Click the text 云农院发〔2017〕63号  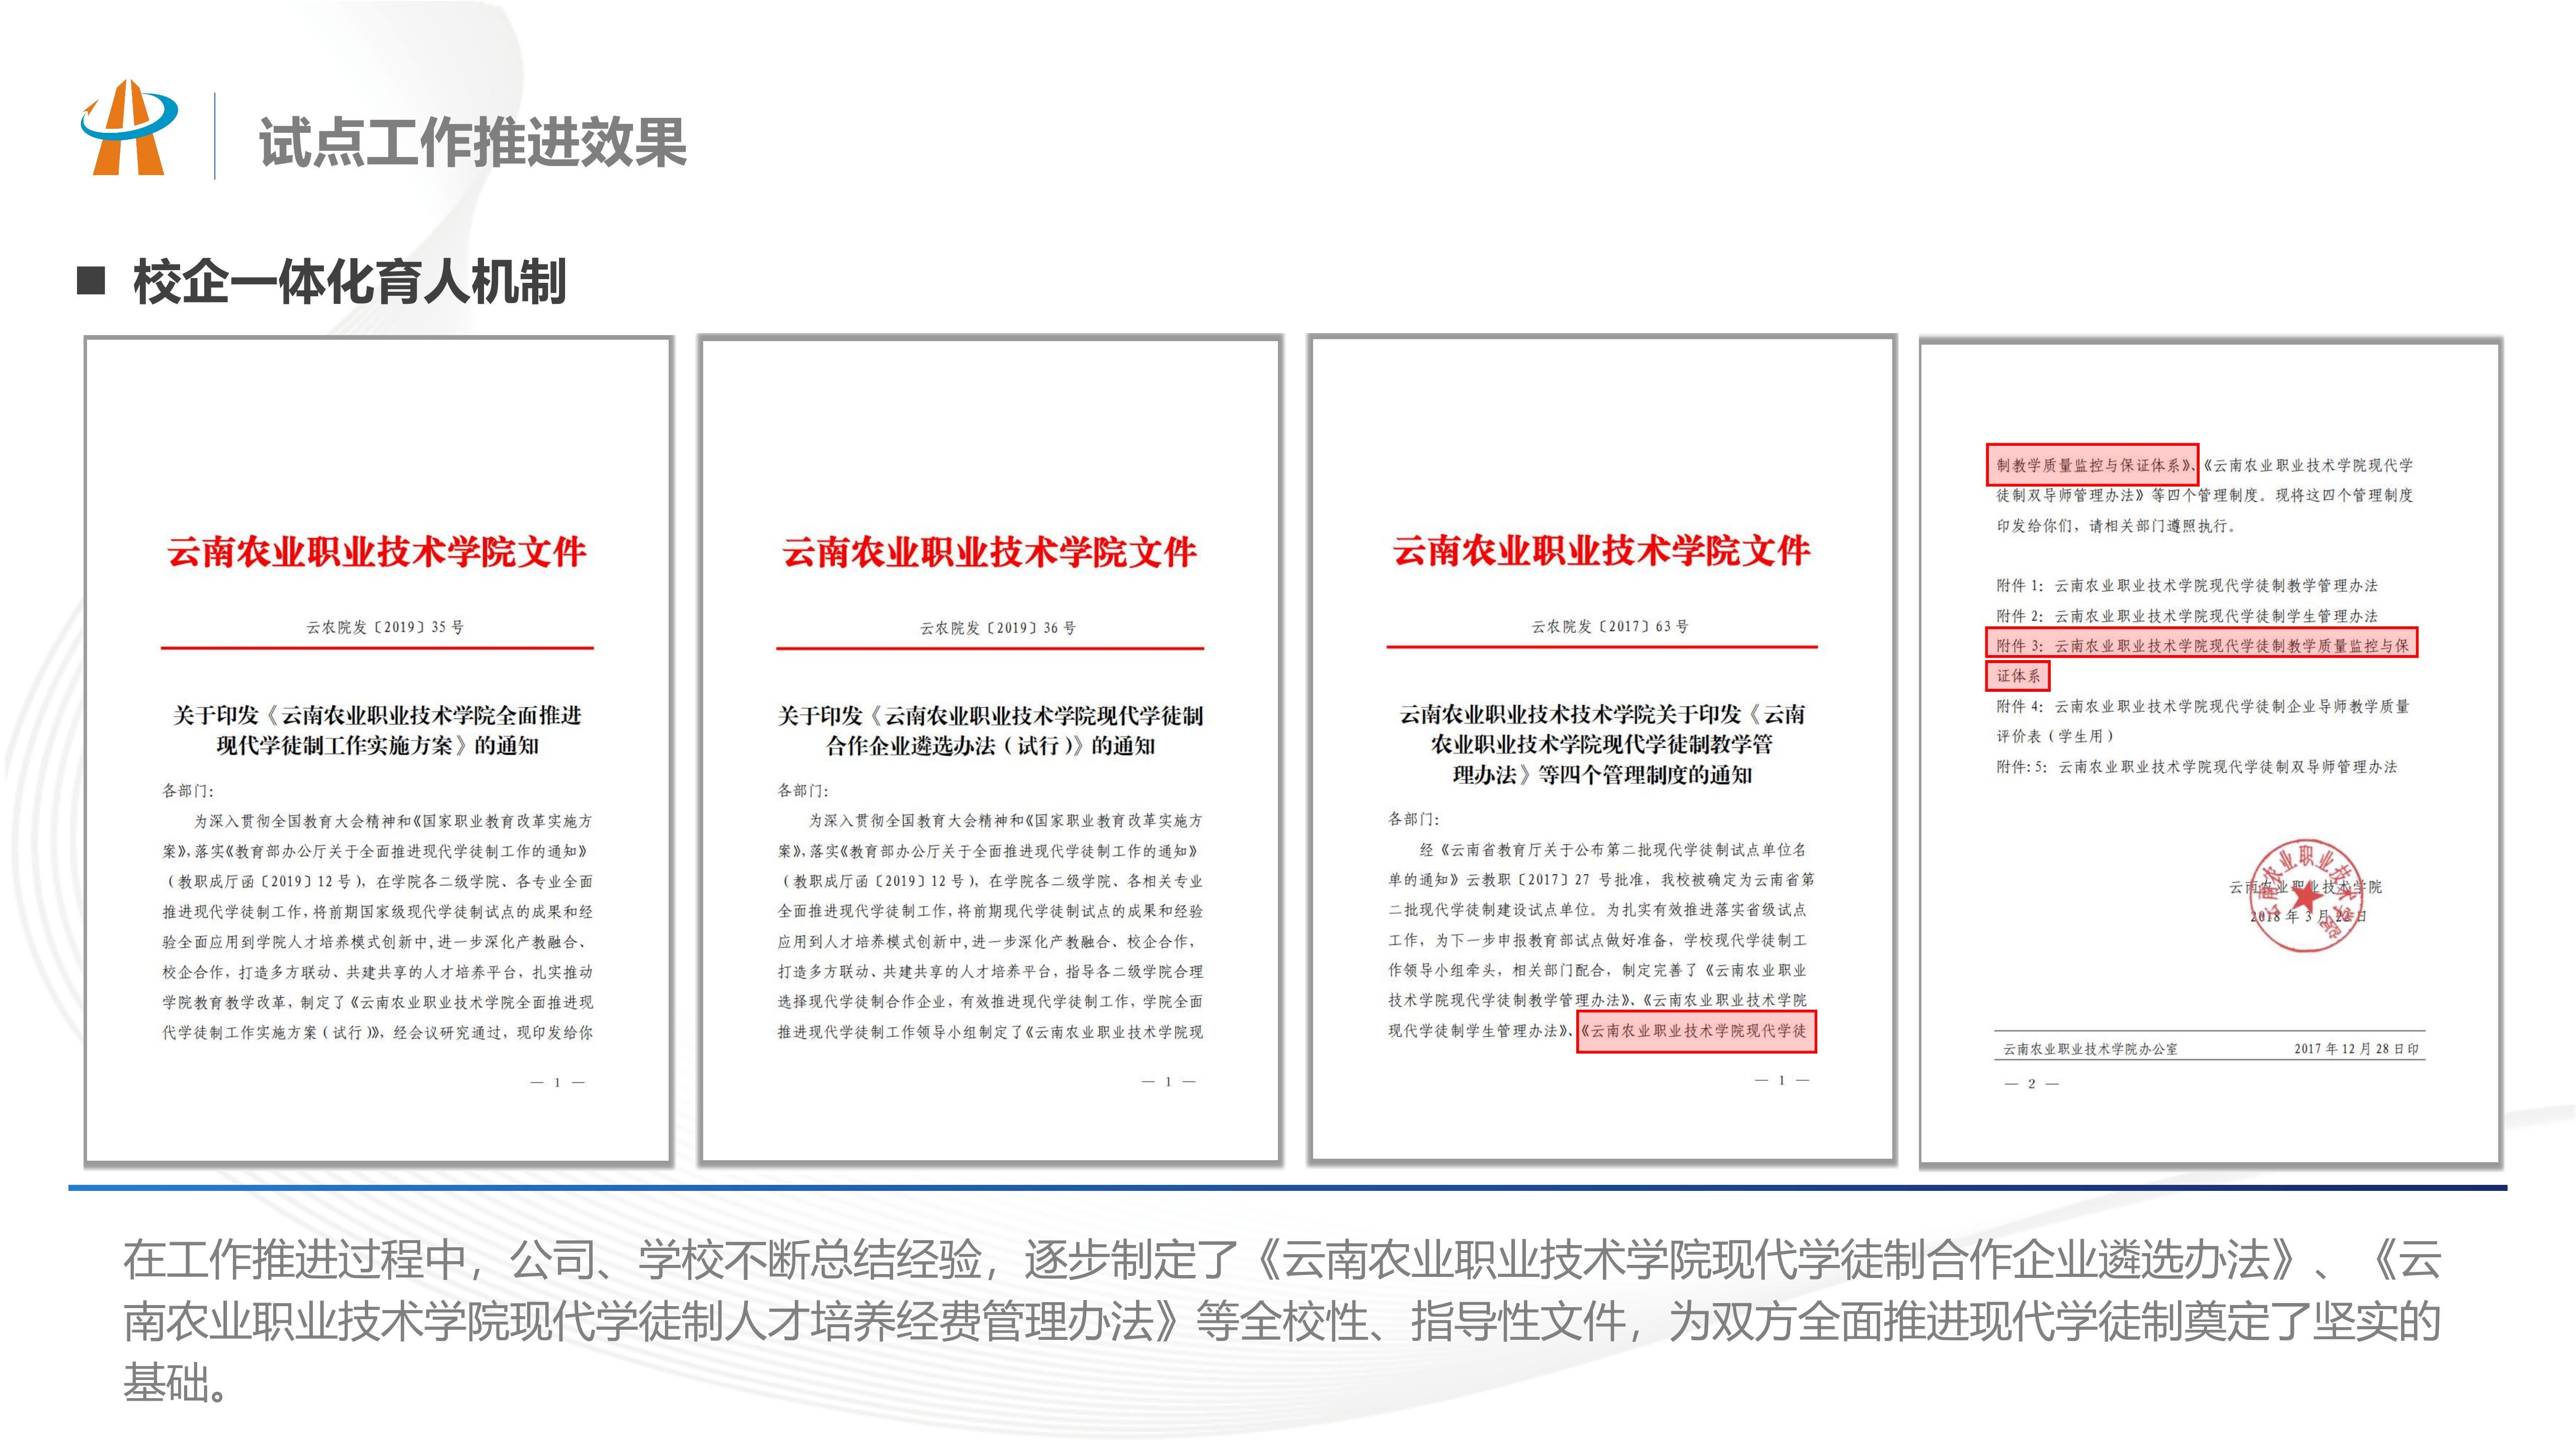coord(1610,626)
